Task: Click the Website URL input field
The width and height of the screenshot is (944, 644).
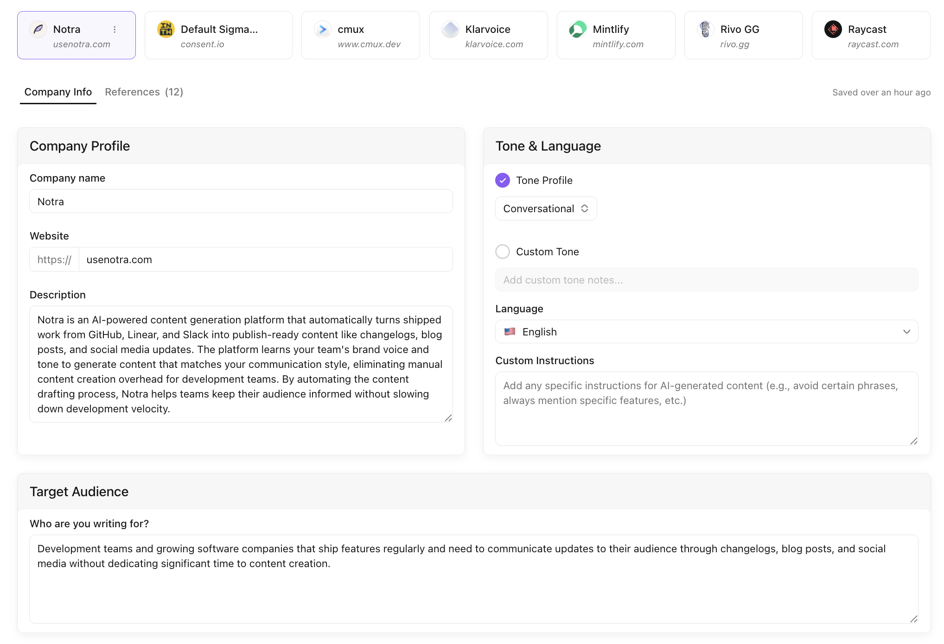Action: point(266,259)
